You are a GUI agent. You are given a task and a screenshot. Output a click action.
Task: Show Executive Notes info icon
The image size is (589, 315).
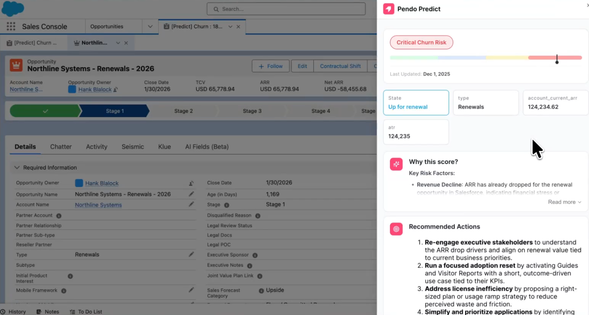point(250,266)
